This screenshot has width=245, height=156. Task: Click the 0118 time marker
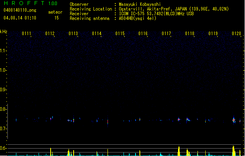[190, 34]
